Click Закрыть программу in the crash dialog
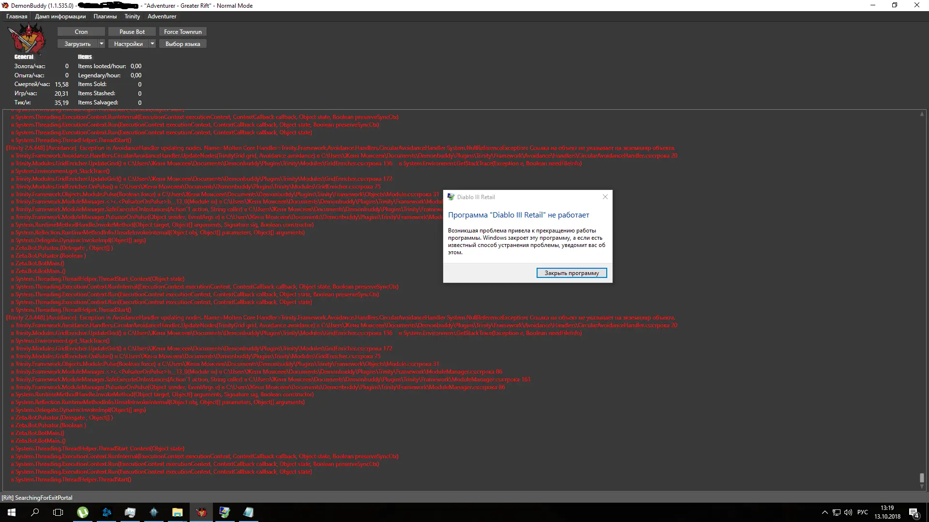Image resolution: width=929 pixels, height=522 pixels. [571, 273]
